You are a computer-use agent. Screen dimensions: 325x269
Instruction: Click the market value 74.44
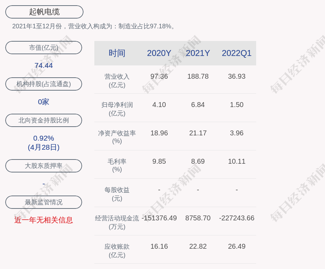44,65
